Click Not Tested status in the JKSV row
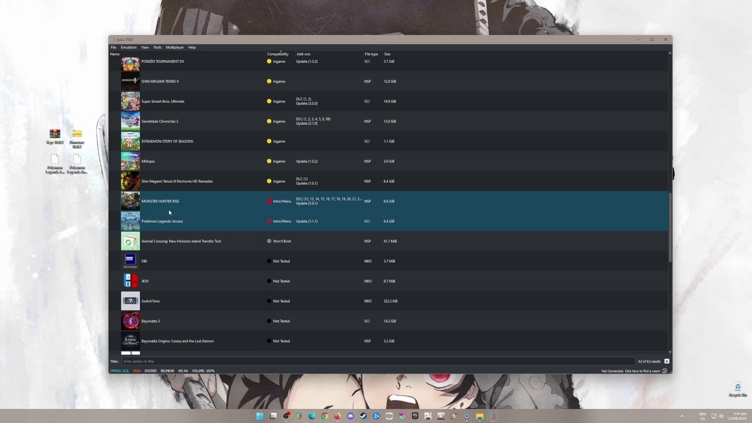 click(278, 281)
